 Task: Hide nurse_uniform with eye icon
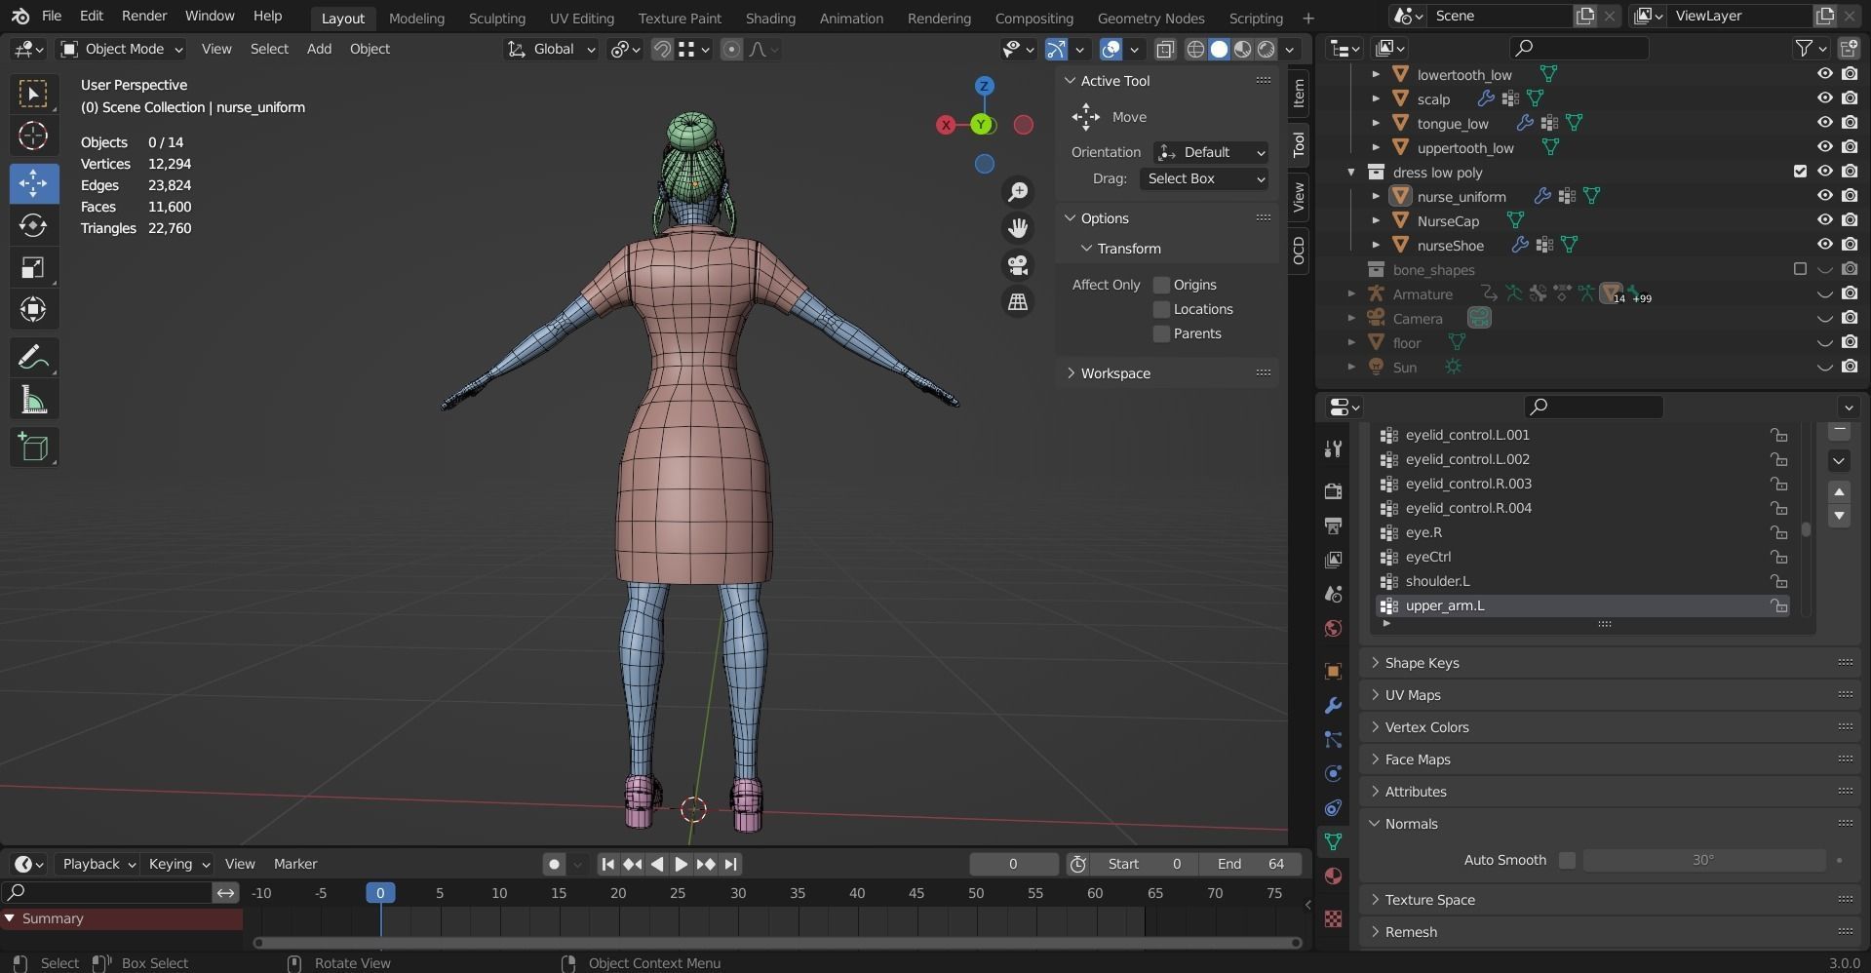[1825, 196]
